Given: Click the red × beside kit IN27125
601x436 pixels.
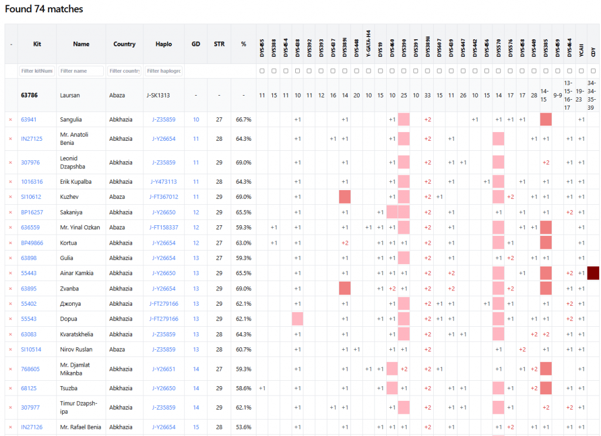Looking at the screenshot, I should (11, 139).
